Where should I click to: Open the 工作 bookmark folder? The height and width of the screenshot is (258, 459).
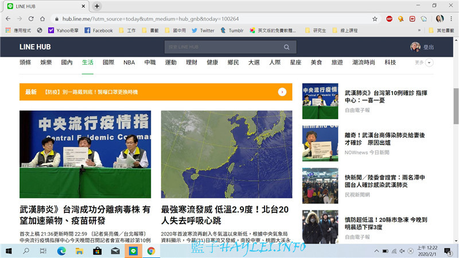pyautogui.click(x=127, y=30)
